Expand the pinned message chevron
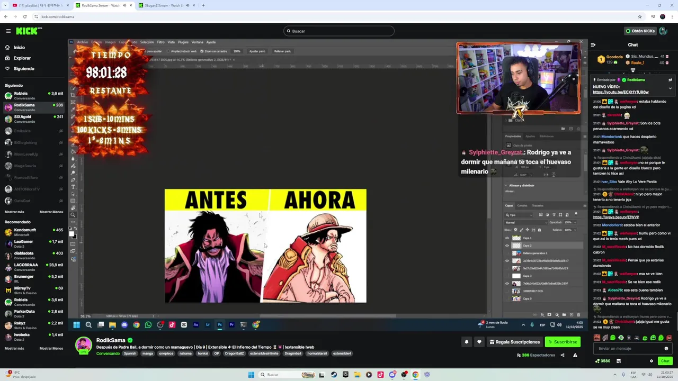Screen dimensions: 678x381 [x=670, y=88]
